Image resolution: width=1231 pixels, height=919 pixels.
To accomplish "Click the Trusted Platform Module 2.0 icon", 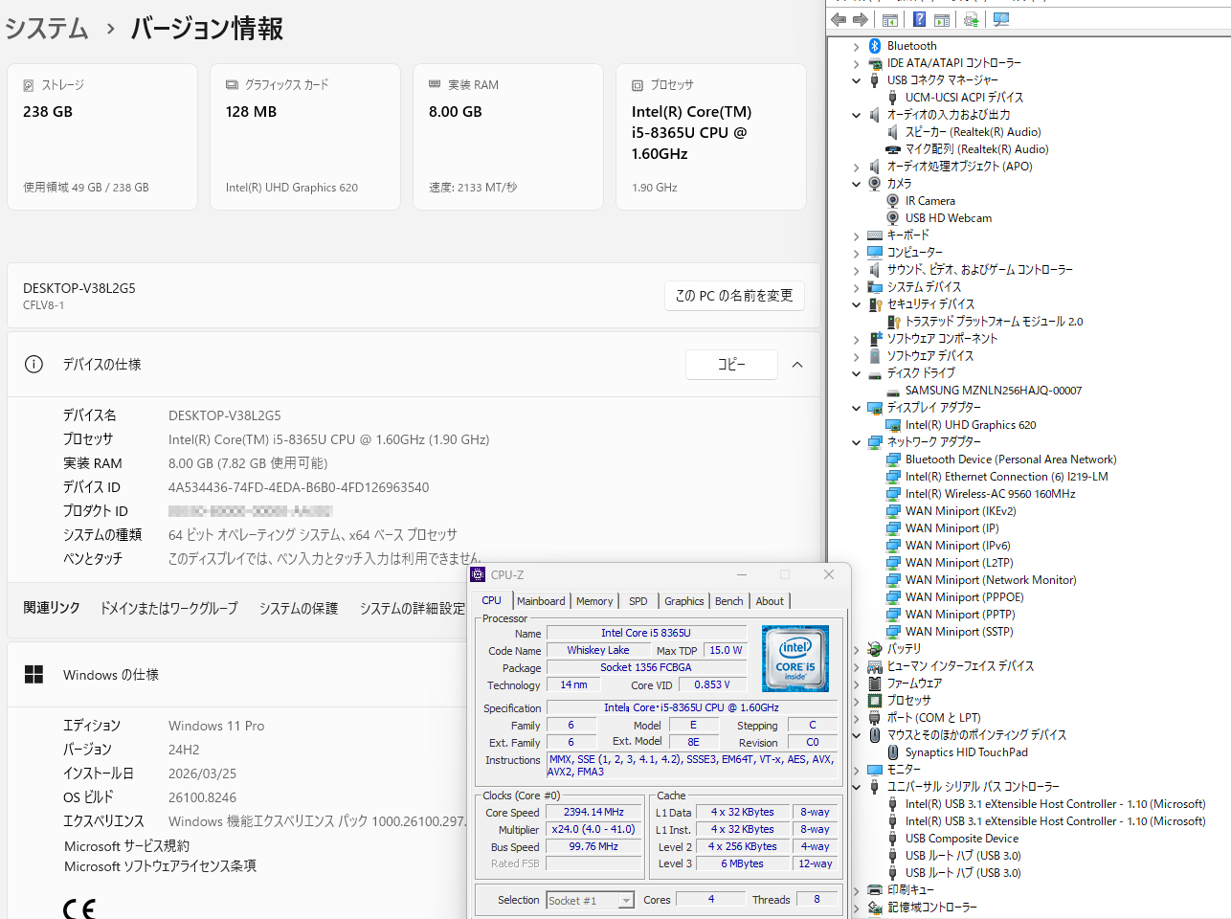I will pyautogui.click(x=893, y=322).
